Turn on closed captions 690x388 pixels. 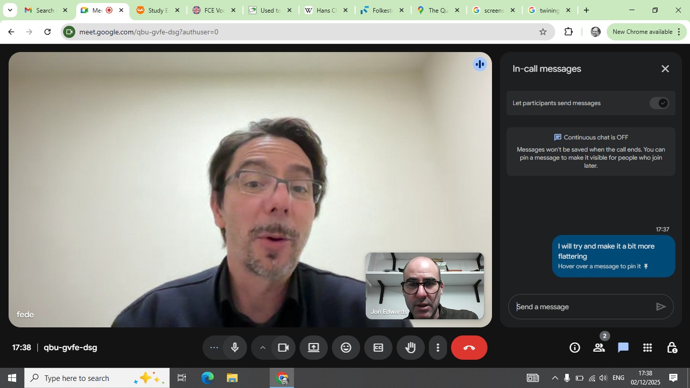click(x=378, y=348)
